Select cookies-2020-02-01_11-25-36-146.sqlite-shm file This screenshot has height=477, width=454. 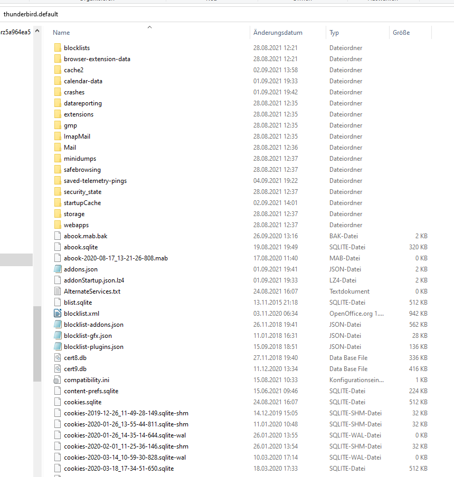tap(126, 446)
